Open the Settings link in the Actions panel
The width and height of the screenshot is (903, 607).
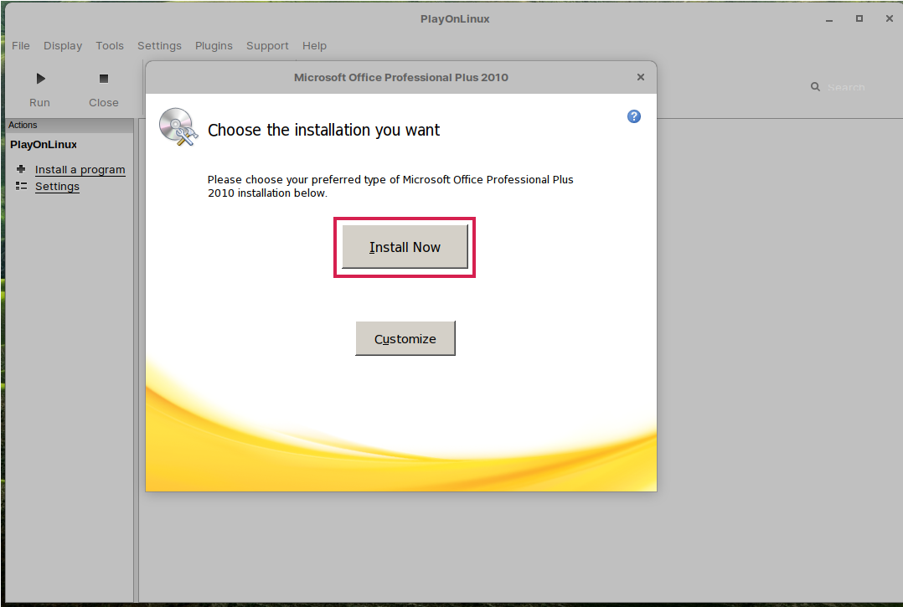pos(57,187)
